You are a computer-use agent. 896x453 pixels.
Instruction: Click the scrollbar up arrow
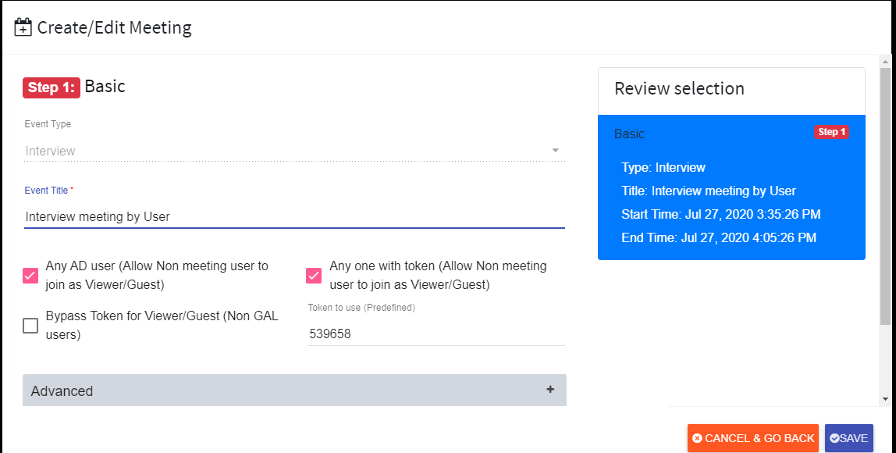pyautogui.click(x=885, y=61)
